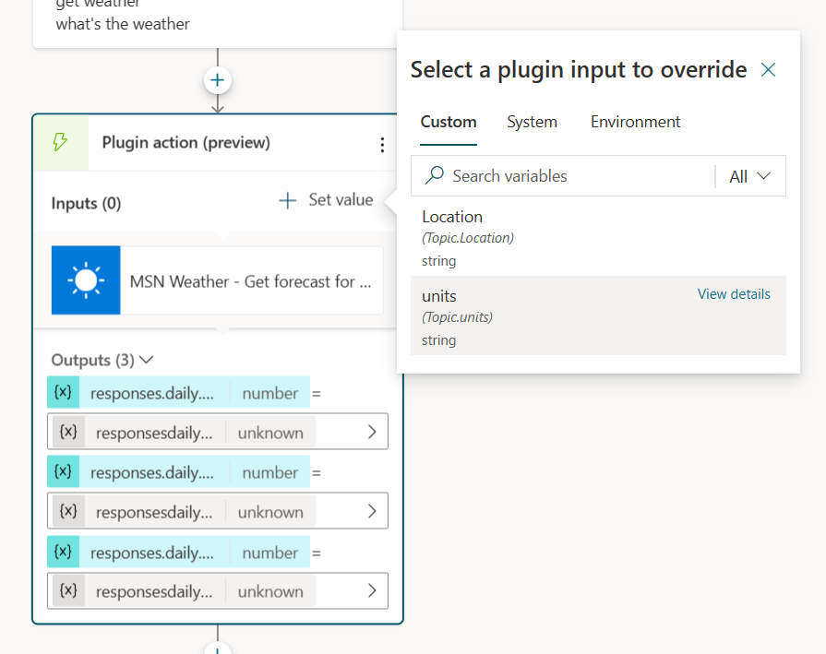Click the first grey unknown variable icon
This screenshot has width=826, height=654.
[68, 433]
